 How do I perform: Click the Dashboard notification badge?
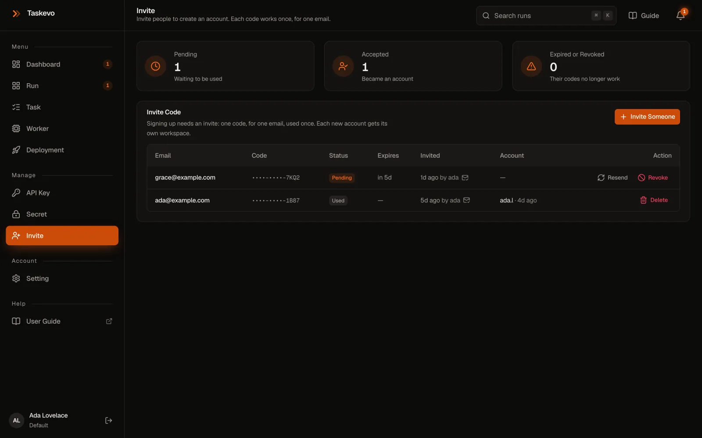coord(107,64)
